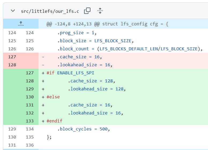This screenshot has width=208, height=150.
Task: Click new line number 131 for added cache_size = 16
Action: (x=30, y=105)
